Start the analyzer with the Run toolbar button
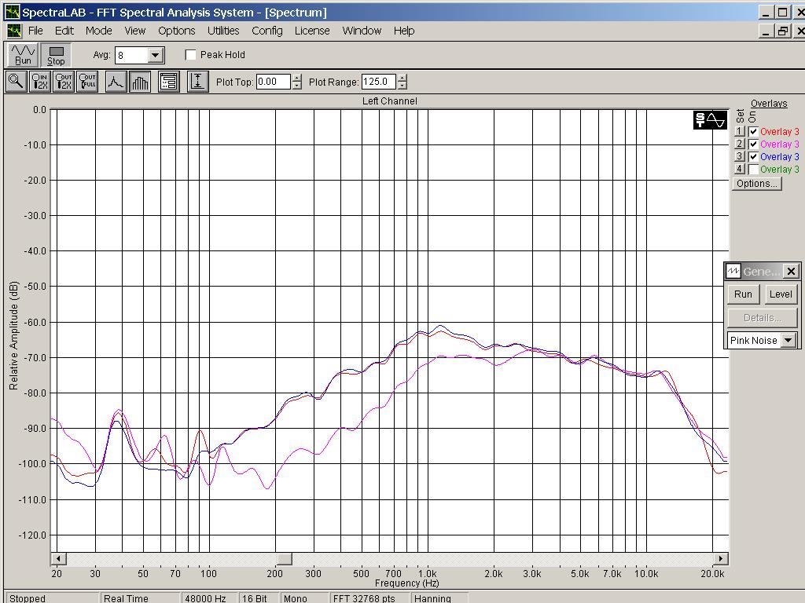 [23, 55]
